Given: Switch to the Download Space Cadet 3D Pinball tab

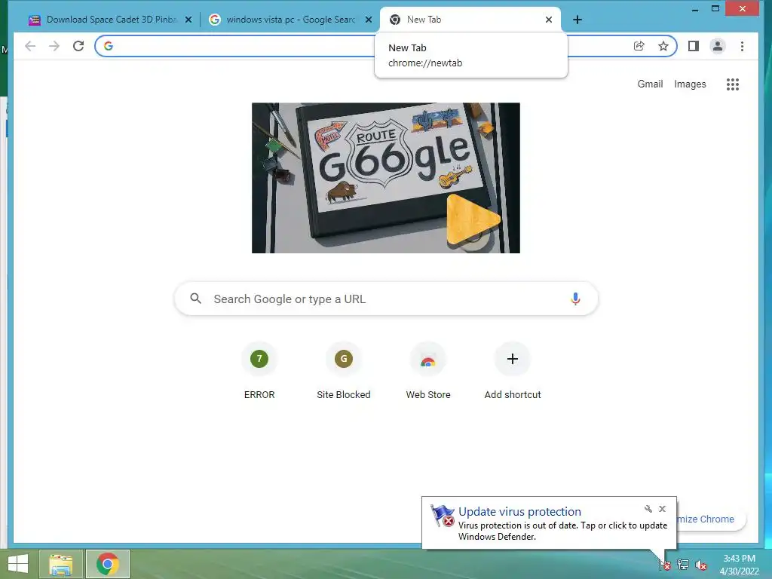Looking at the screenshot, I should coord(111,20).
